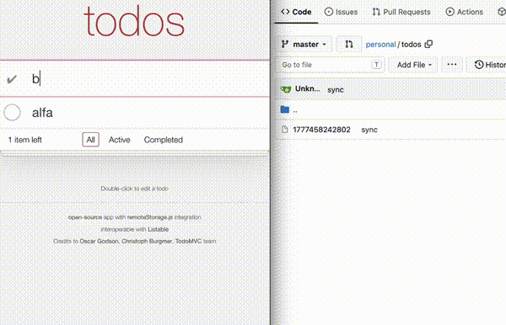
Task: Click the git branch icon beside master
Action: pyautogui.click(x=285, y=44)
